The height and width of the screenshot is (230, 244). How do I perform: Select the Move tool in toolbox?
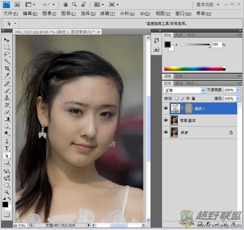click(6, 40)
